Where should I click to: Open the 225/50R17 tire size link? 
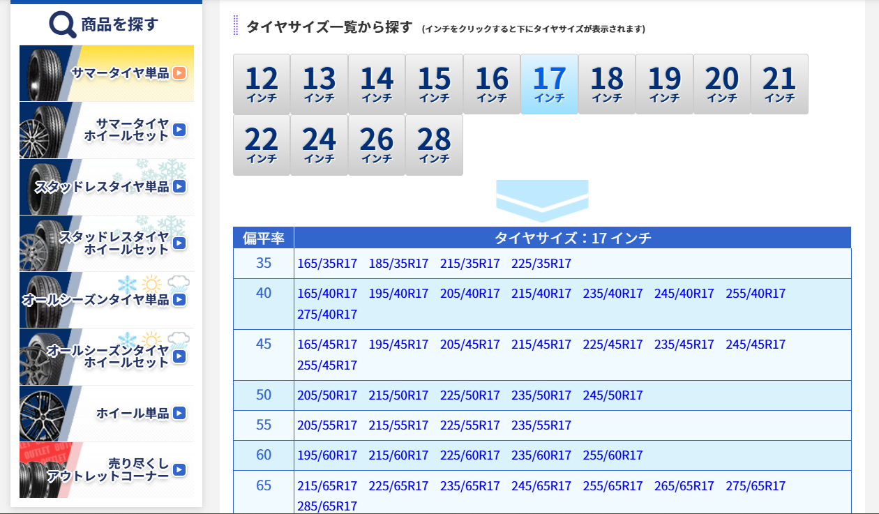[x=470, y=395]
